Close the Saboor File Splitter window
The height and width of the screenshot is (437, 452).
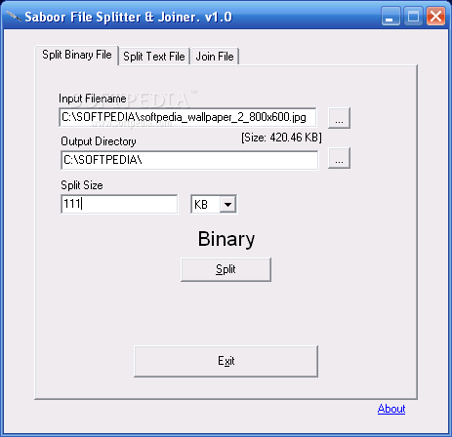[435, 16]
